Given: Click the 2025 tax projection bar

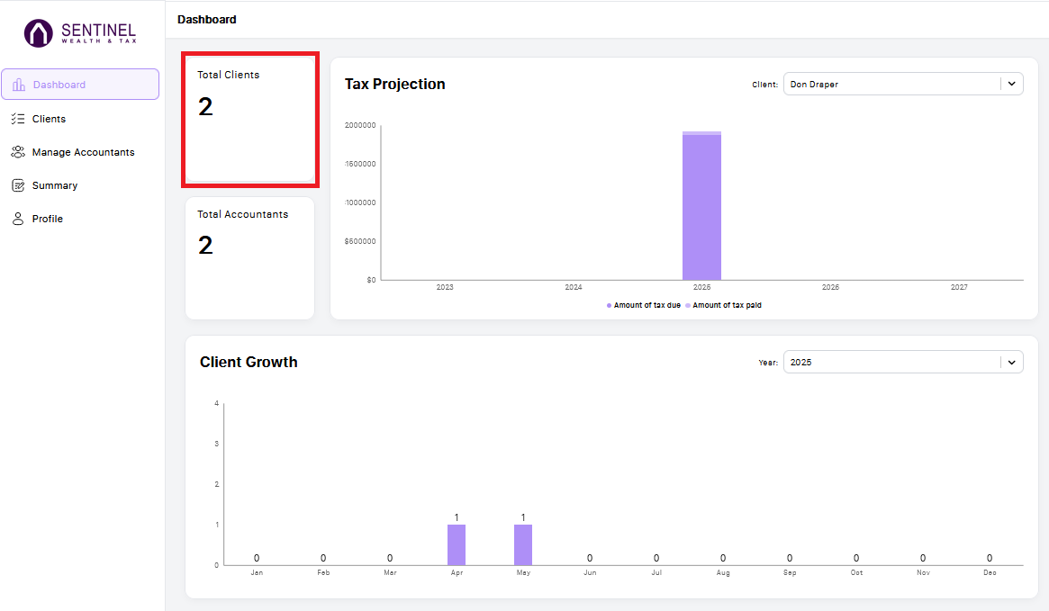Looking at the screenshot, I should (701, 206).
